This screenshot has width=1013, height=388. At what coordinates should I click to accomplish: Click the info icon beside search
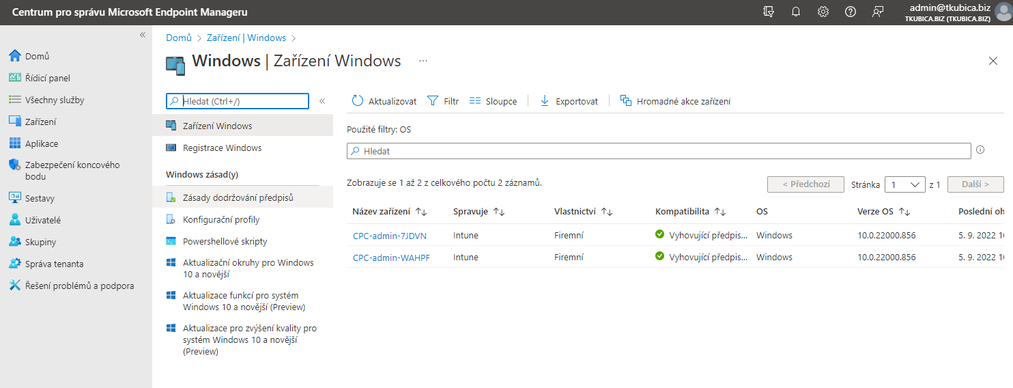click(x=980, y=150)
